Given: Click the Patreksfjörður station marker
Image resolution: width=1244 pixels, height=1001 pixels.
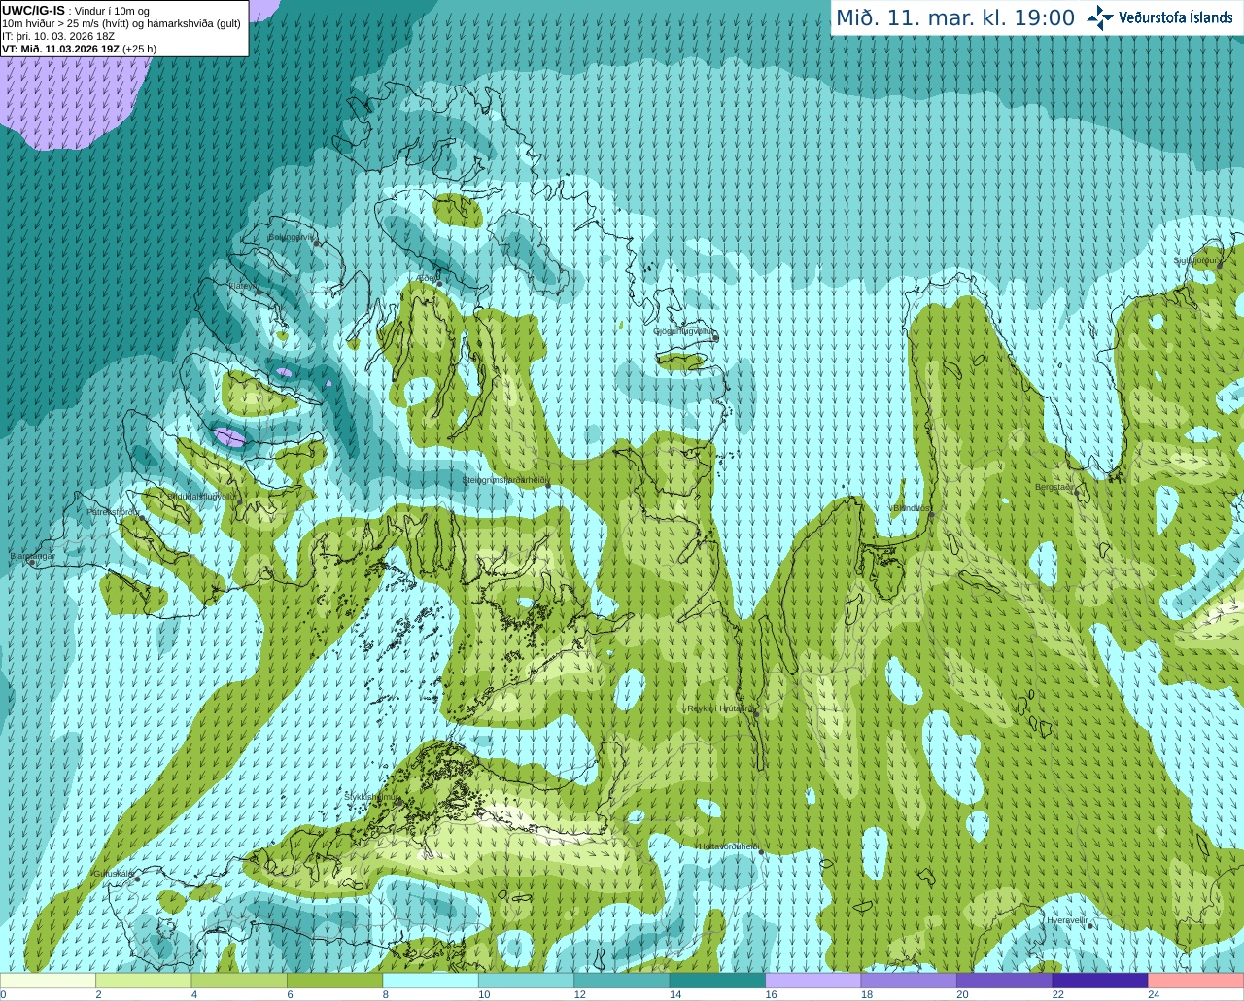Looking at the screenshot, I should (143, 518).
